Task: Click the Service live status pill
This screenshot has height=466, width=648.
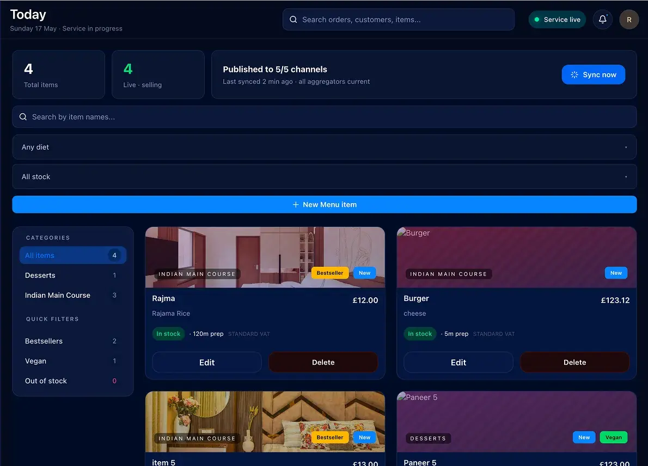Action: [x=557, y=20]
